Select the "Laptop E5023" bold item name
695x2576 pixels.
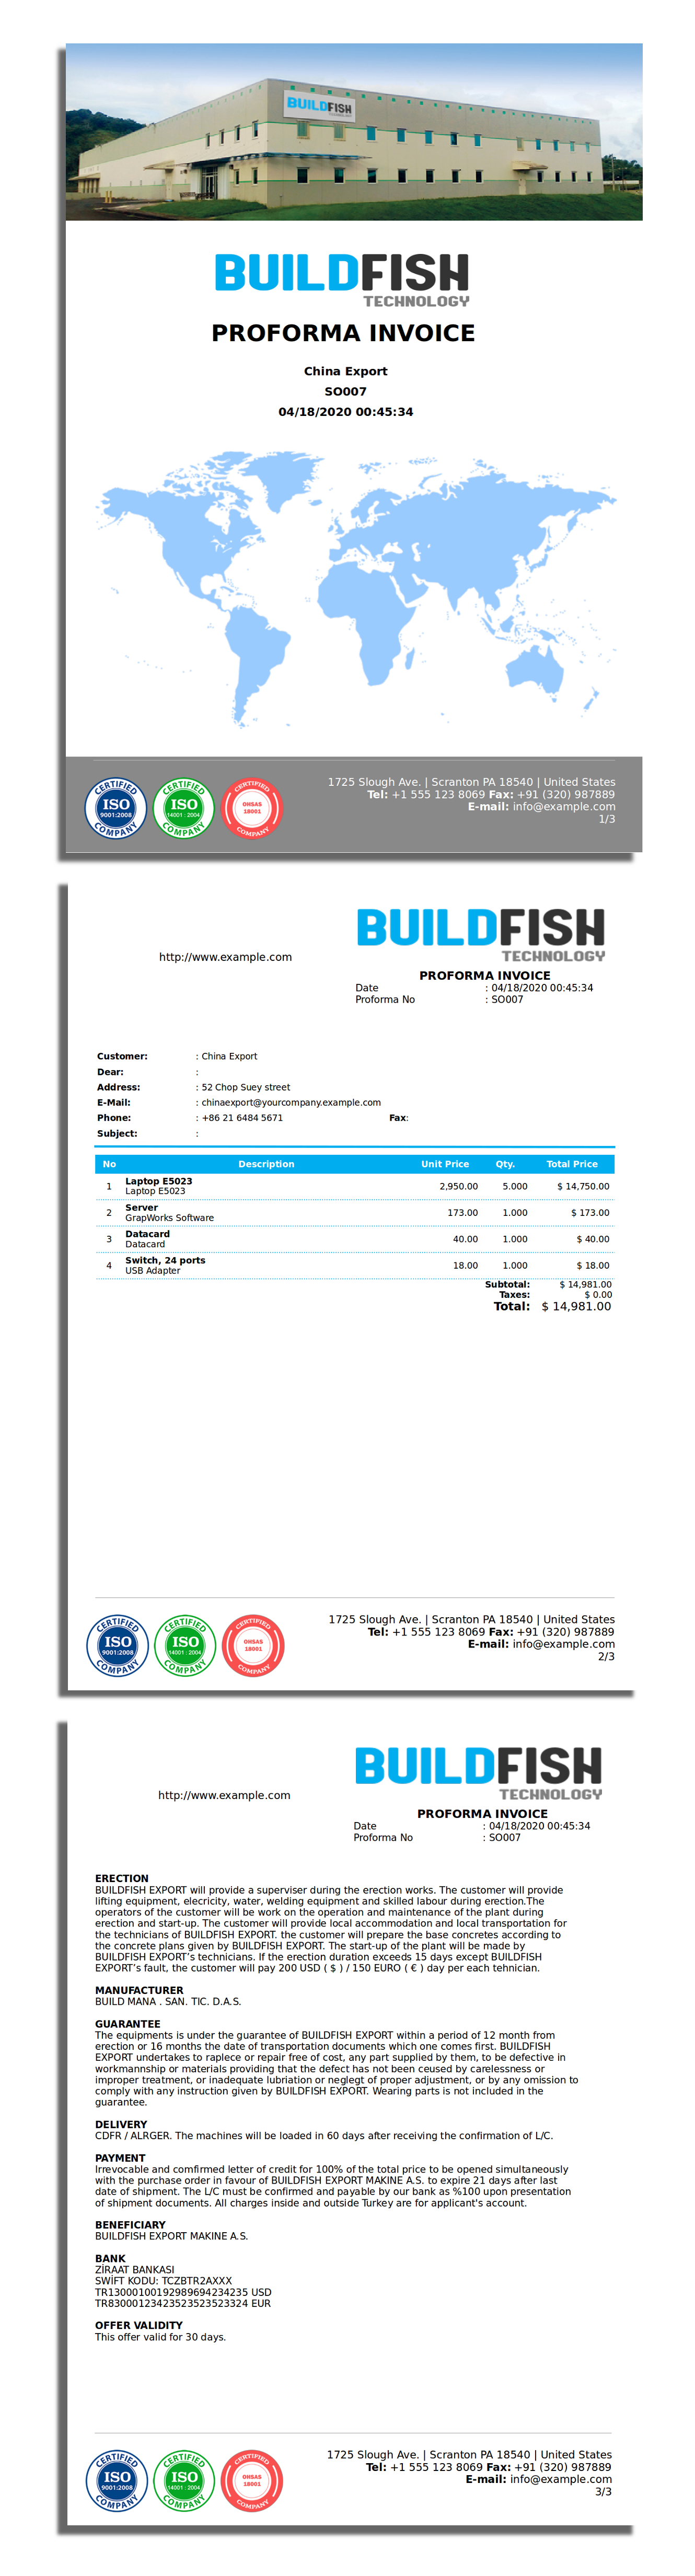(159, 1181)
